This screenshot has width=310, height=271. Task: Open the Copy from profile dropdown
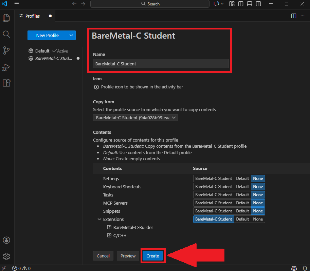coord(135,118)
